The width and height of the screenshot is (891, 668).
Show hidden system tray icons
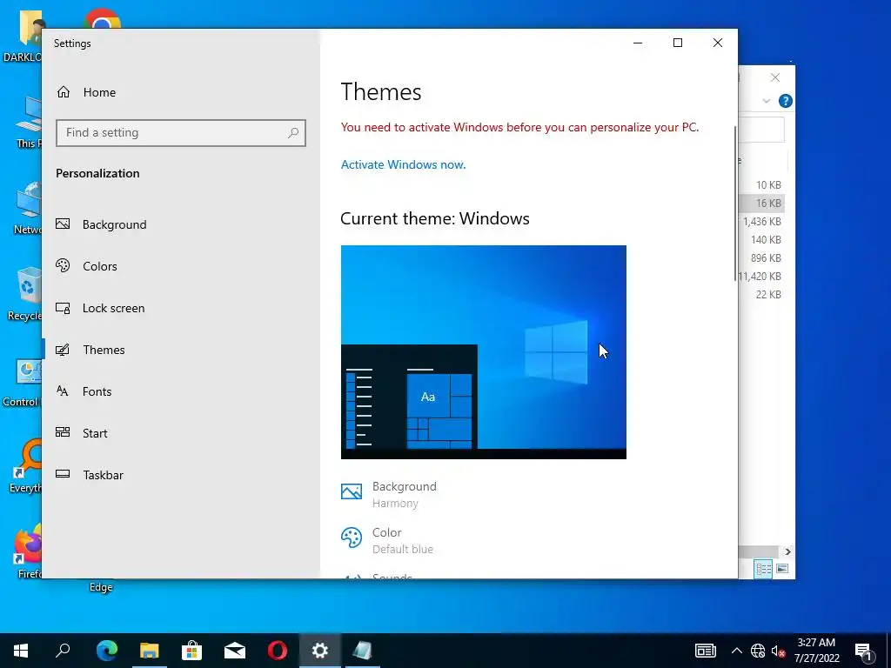click(x=736, y=651)
